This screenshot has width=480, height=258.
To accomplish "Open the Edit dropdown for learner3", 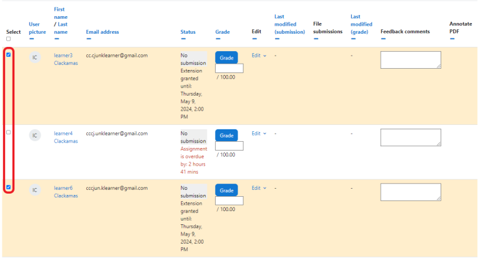I will pyautogui.click(x=259, y=56).
